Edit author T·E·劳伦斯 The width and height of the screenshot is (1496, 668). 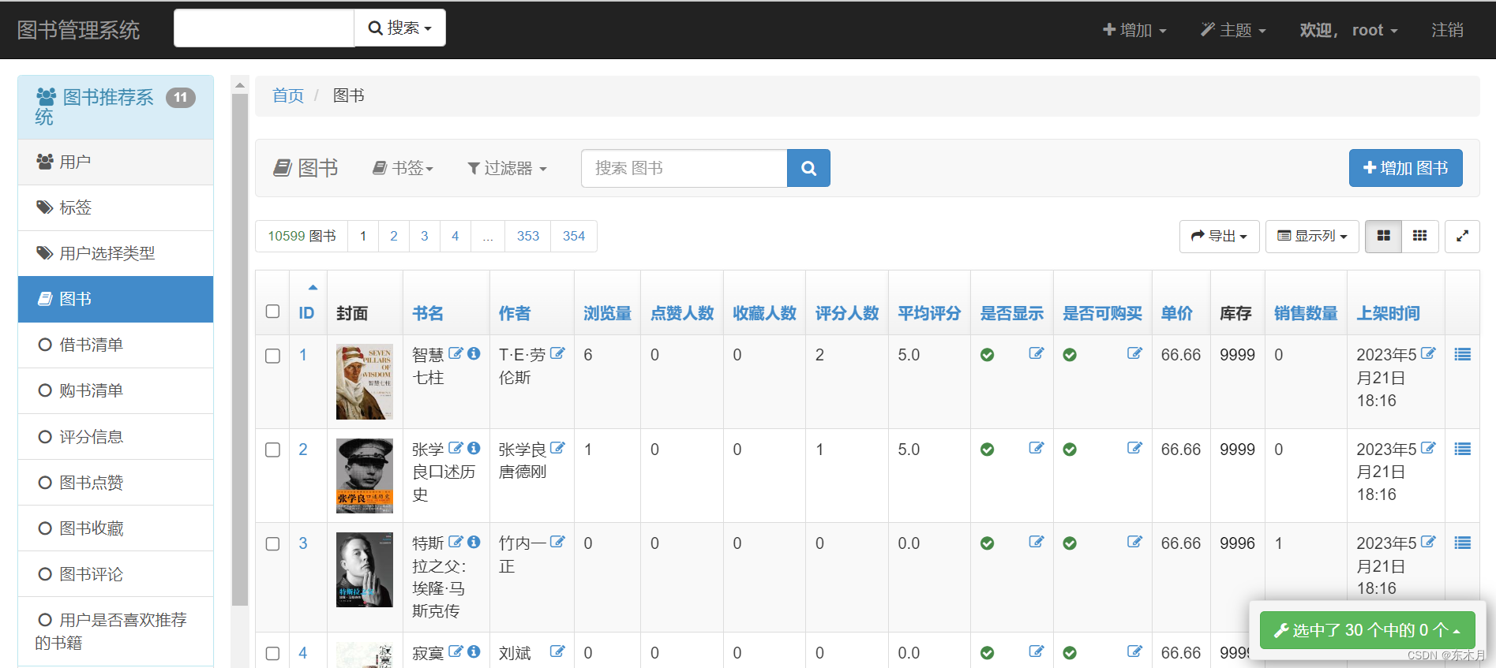pyautogui.click(x=557, y=353)
